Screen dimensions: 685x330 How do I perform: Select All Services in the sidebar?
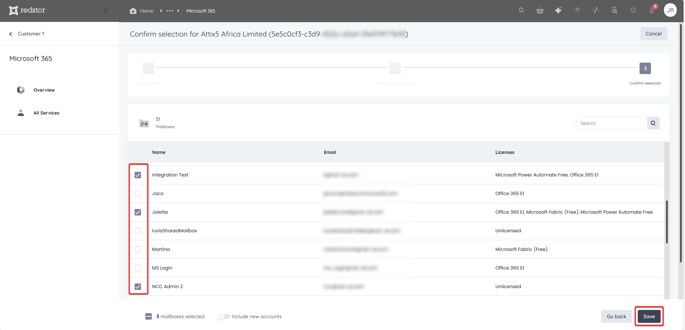pyautogui.click(x=47, y=113)
